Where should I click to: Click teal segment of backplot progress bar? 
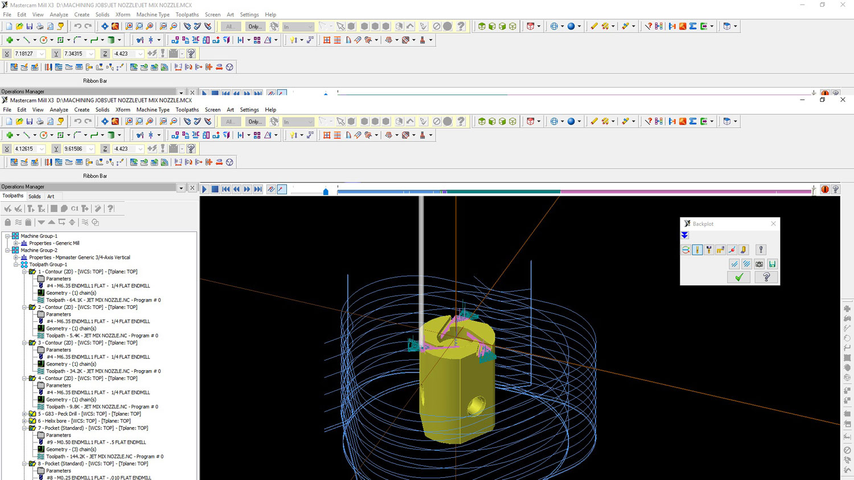503,192
